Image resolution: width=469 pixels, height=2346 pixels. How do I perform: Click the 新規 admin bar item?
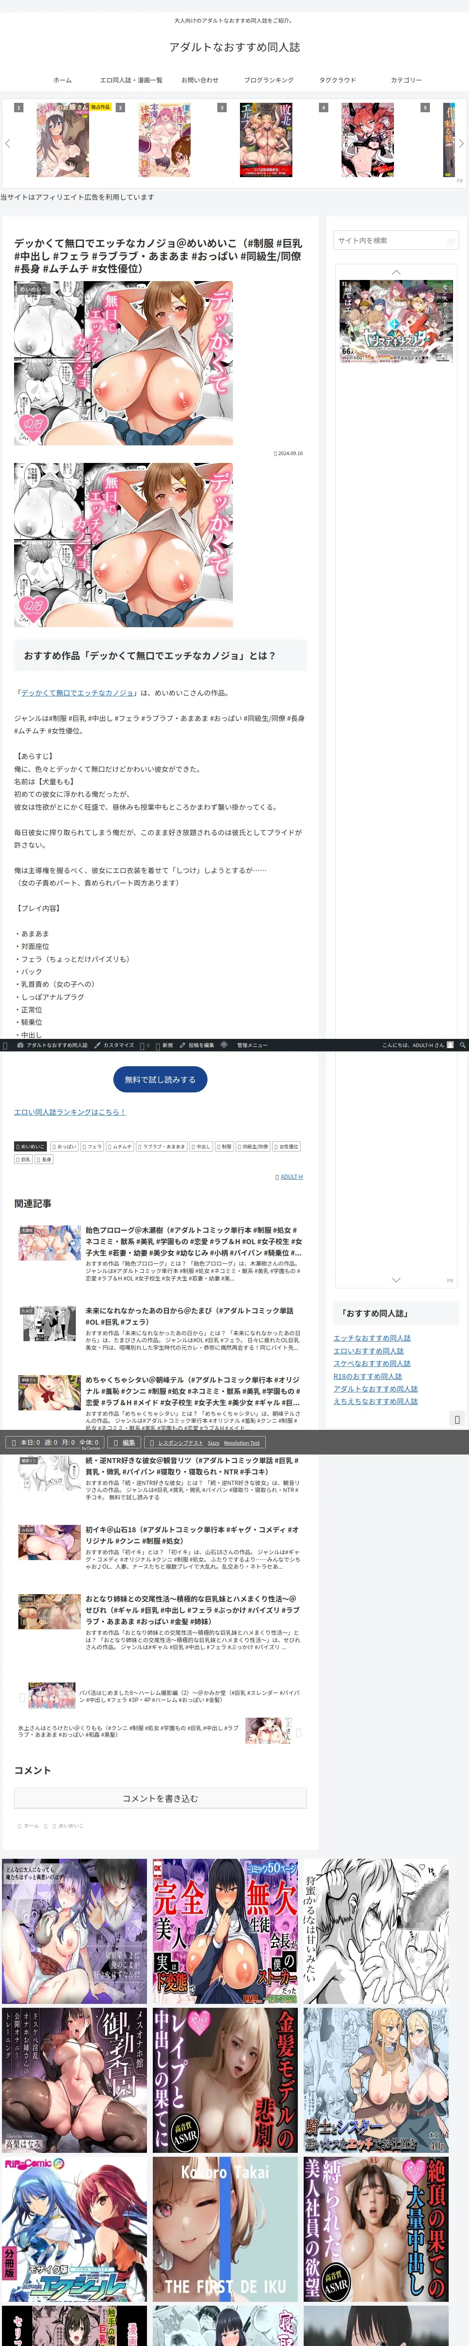click(x=164, y=1046)
